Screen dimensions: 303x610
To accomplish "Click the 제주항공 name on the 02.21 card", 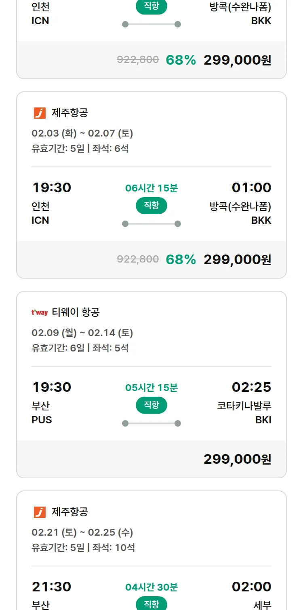I will pos(69,512).
